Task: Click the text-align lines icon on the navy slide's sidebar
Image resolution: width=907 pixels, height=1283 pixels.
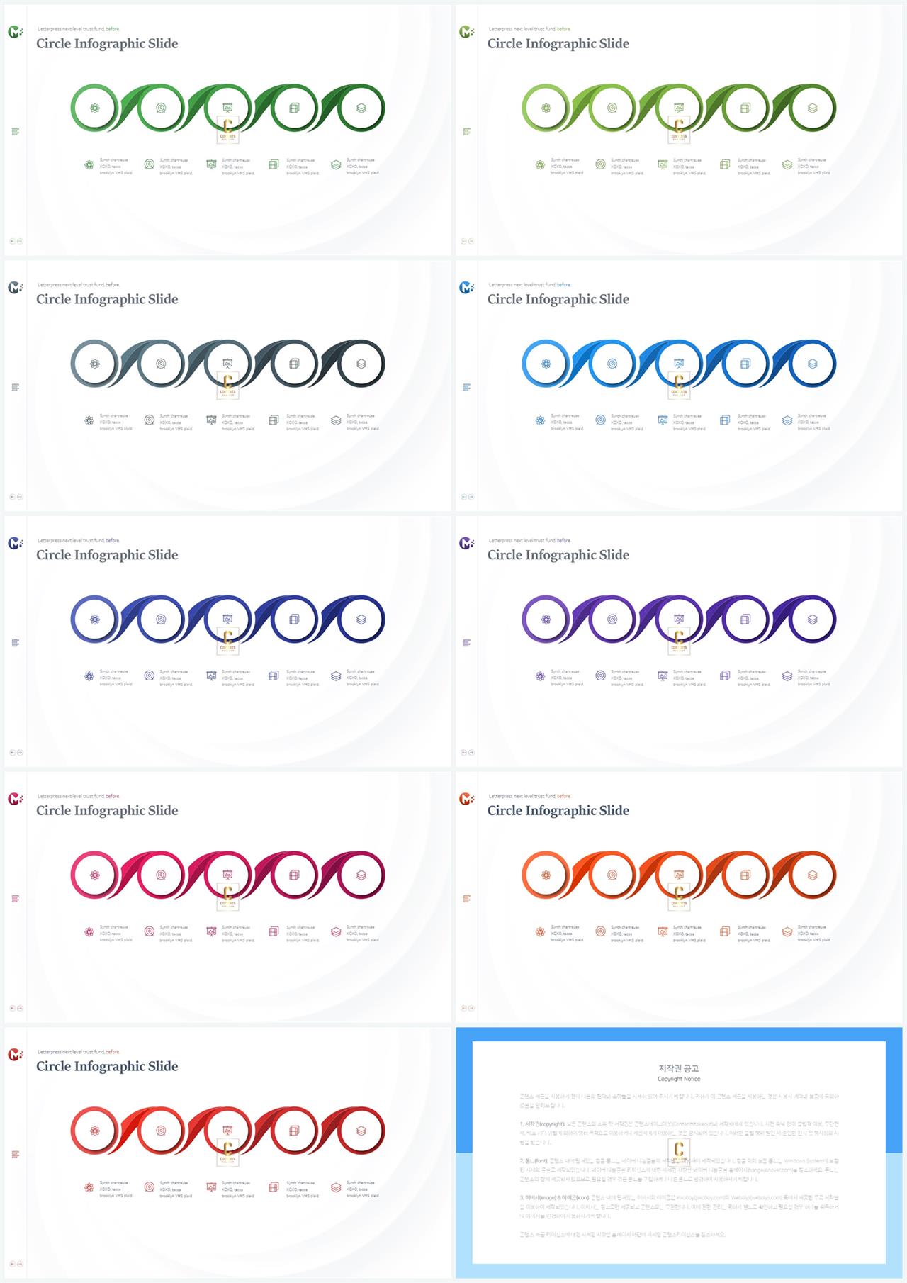Action: (x=16, y=643)
